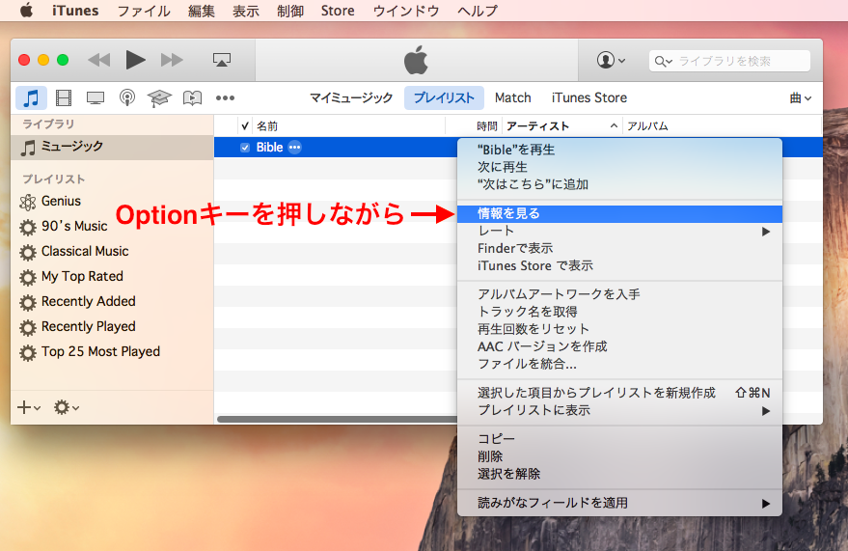Choose コピー in context menu
Image resolution: width=848 pixels, height=551 pixels.
click(619, 439)
